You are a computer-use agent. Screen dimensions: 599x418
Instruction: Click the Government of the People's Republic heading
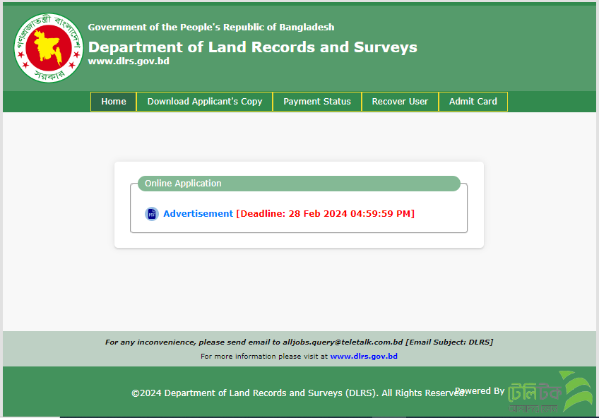211,28
